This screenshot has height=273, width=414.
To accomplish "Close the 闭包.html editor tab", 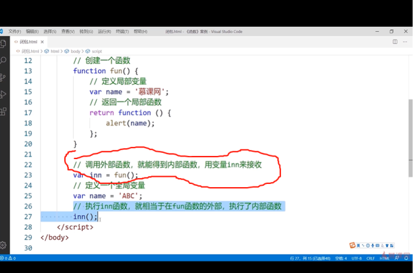I will tap(42, 41).
